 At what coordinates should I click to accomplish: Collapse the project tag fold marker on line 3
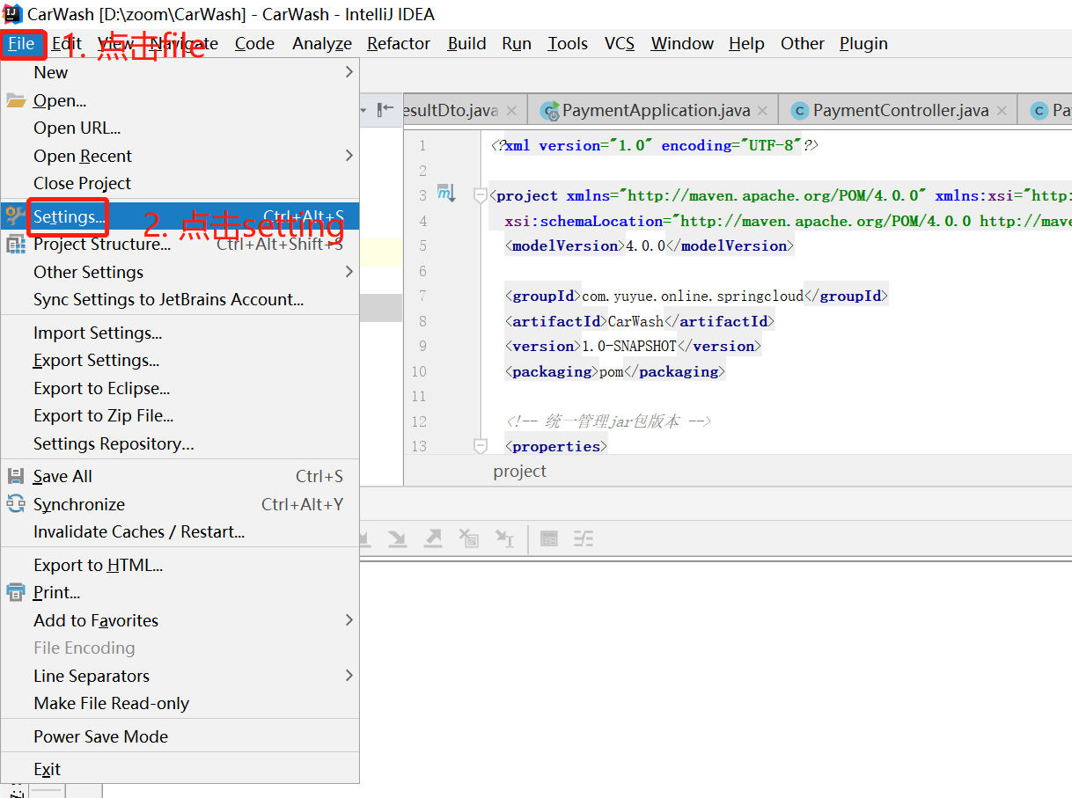click(x=481, y=195)
